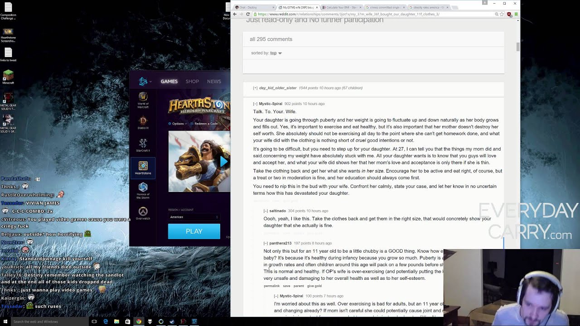Viewport: 580px width, 326px height.
Task: Click the Hearthstone news carousel next arrow
Action: [x=224, y=162]
